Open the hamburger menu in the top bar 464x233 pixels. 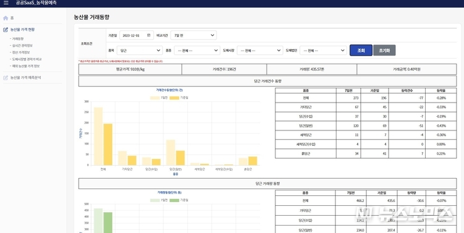click(x=6, y=3)
